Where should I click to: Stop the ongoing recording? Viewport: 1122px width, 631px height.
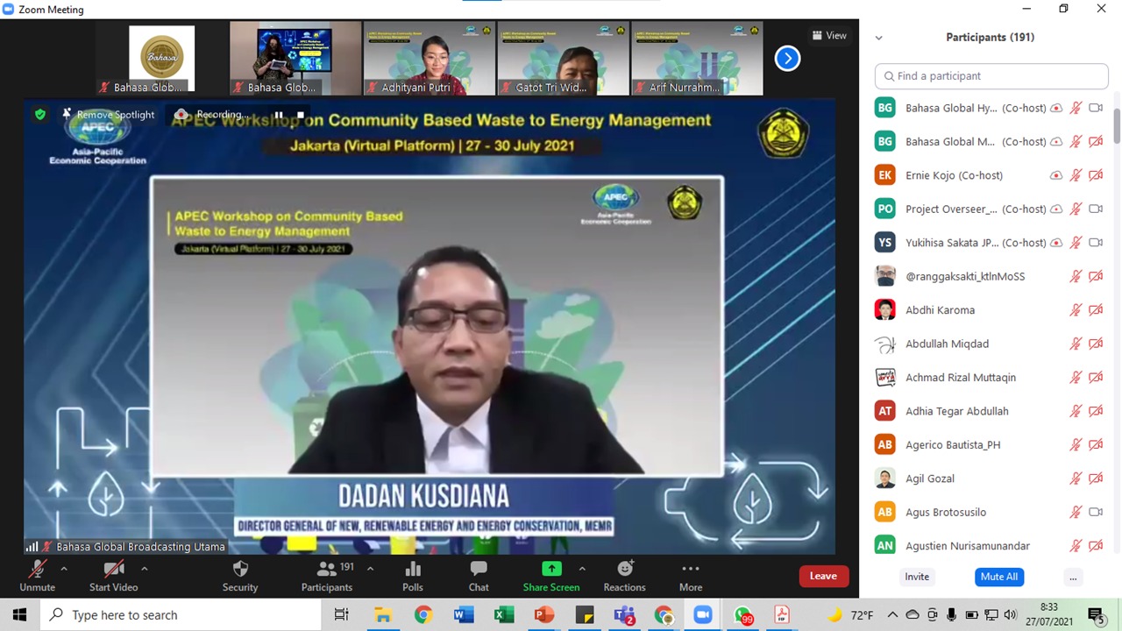point(300,115)
